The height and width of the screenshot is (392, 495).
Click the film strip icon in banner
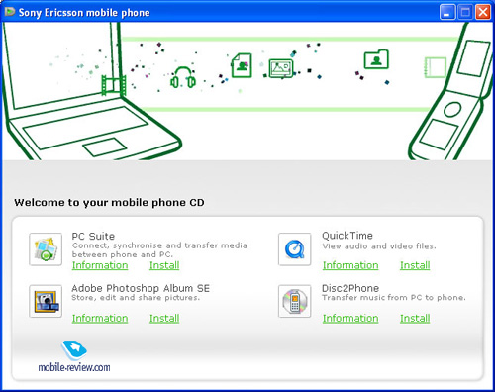coord(114,85)
